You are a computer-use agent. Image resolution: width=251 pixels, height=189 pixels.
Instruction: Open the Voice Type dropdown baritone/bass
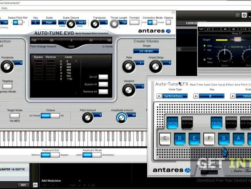(175, 96)
